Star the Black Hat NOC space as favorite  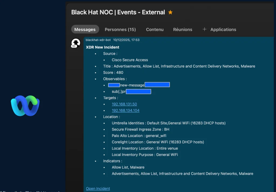point(170,12)
